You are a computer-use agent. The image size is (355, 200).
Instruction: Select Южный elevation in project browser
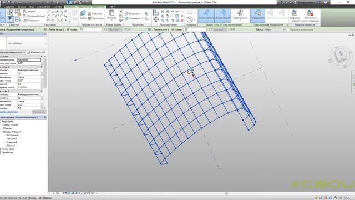11,146
